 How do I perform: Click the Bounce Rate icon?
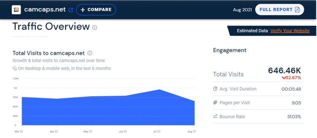[x=215, y=117]
